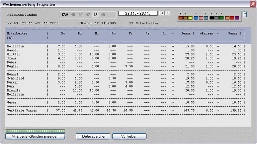Click Tuesday vertical sum 42.75
Image resolution: width=257 pixels, height=144 pixels.
click(78, 111)
